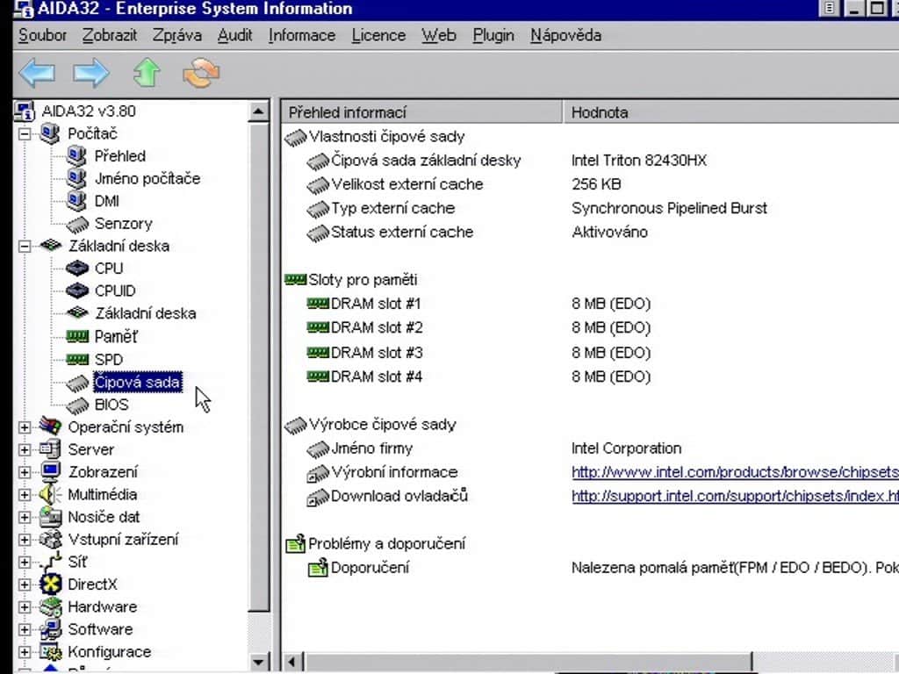Image resolution: width=899 pixels, height=674 pixels.
Task: Select Základní deska child tree item
Action: (x=146, y=313)
